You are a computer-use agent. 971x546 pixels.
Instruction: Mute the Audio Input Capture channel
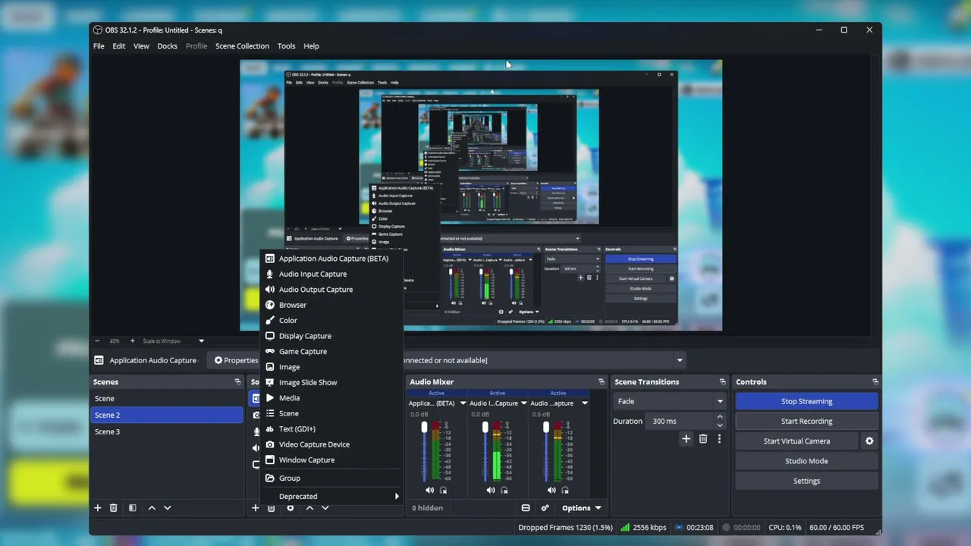coord(491,491)
